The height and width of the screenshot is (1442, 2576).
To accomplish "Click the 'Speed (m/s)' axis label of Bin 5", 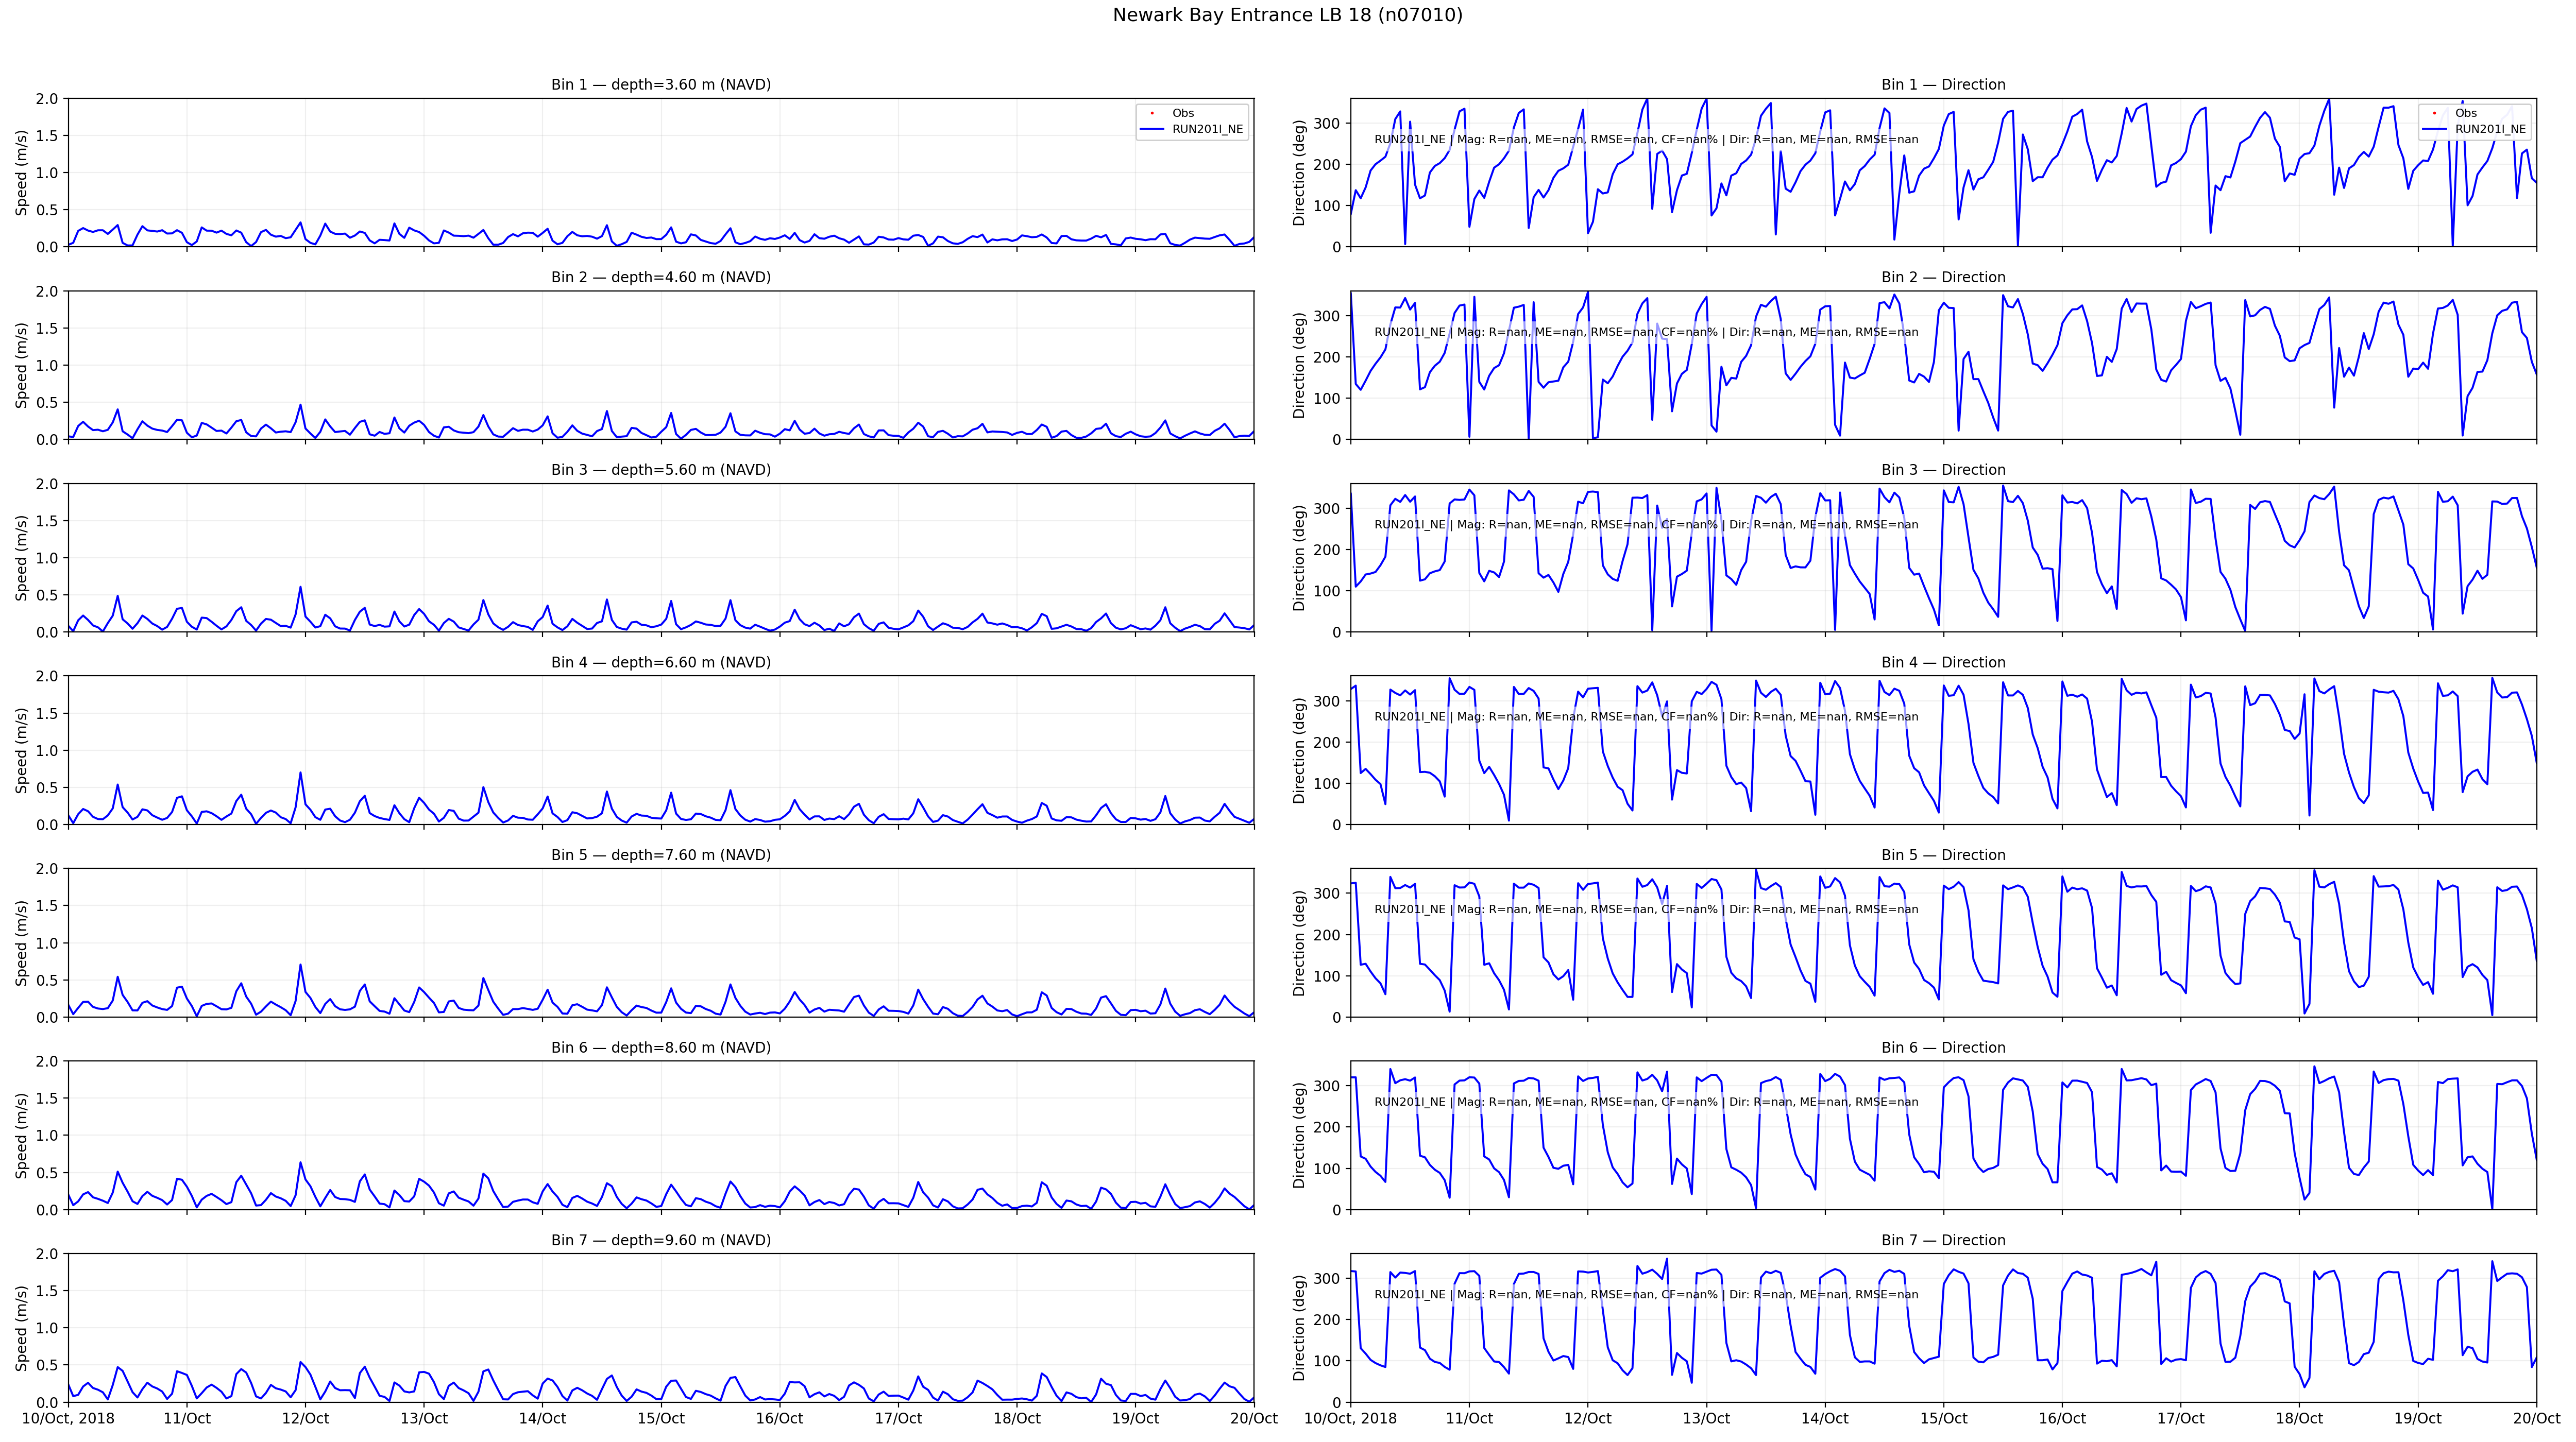I will 22,943.
